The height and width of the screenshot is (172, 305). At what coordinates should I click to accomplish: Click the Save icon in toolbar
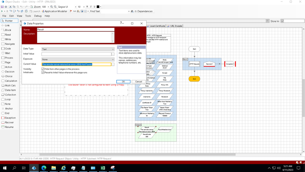(2, 7)
